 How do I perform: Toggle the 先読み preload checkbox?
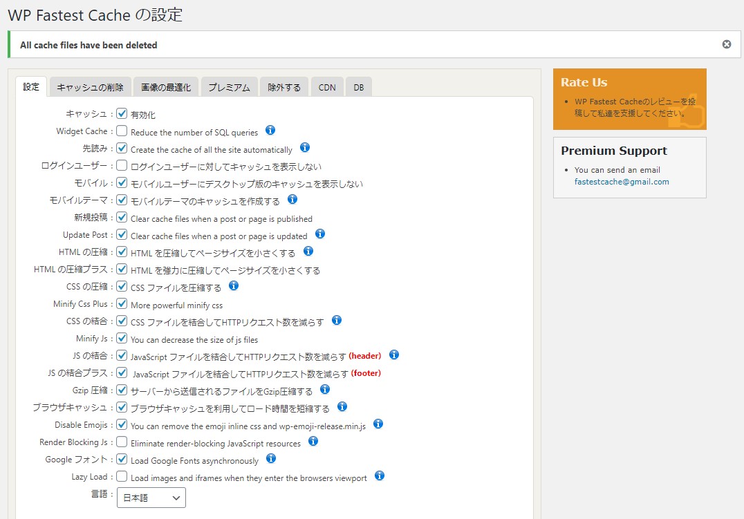[x=122, y=148]
